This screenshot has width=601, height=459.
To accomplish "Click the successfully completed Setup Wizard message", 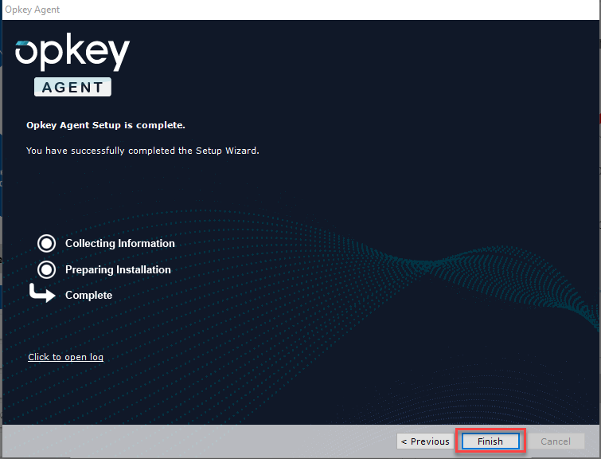I will [x=142, y=151].
